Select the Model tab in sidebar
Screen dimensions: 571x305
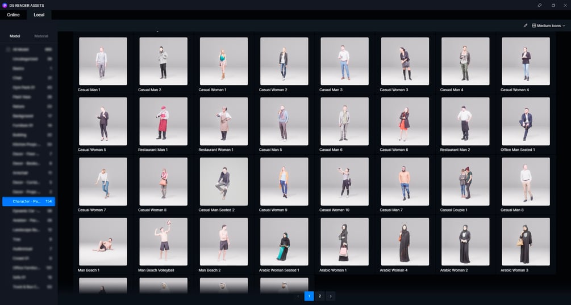click(x=15, y=36)
